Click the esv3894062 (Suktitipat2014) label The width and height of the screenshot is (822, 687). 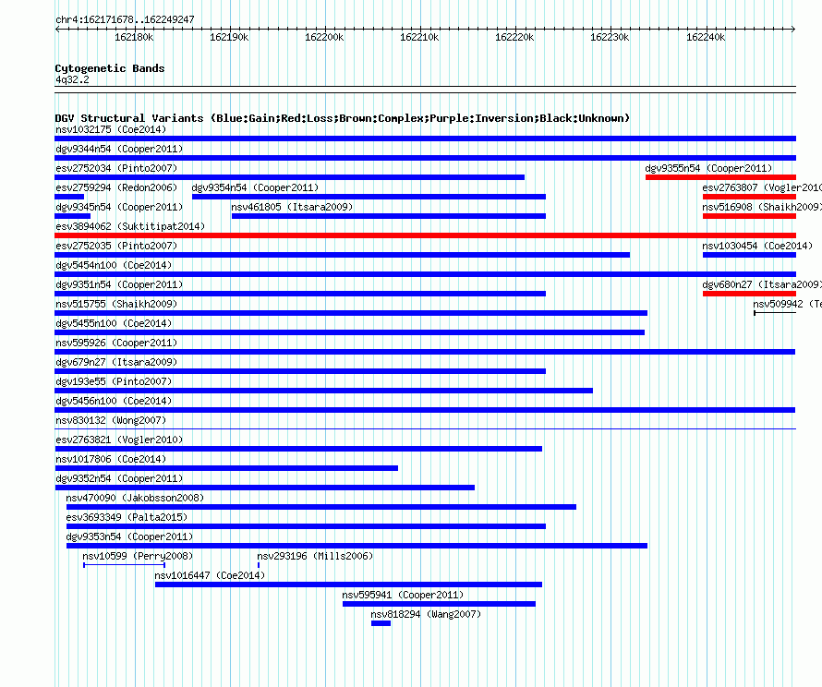pos(130,226)
